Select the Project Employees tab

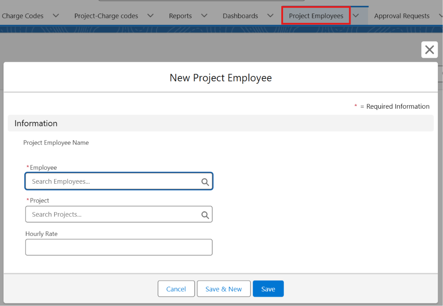click(x=316, y=16)
